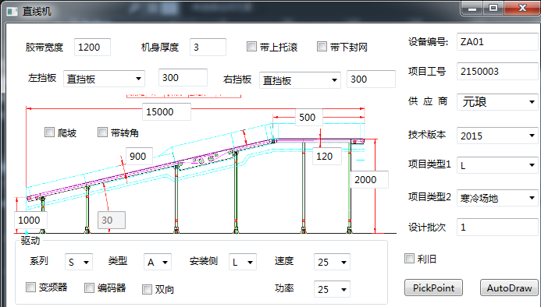Open the 右挡板 type dropdown

(x=300, y=80)
